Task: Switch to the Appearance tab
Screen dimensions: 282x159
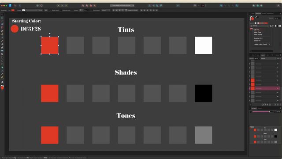Action: [270, 14]
